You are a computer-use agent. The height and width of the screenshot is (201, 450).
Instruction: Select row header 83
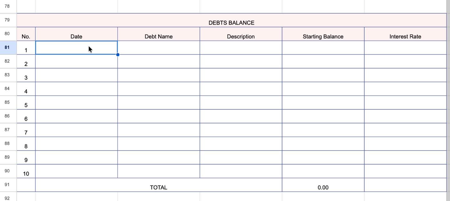[8, 75]
